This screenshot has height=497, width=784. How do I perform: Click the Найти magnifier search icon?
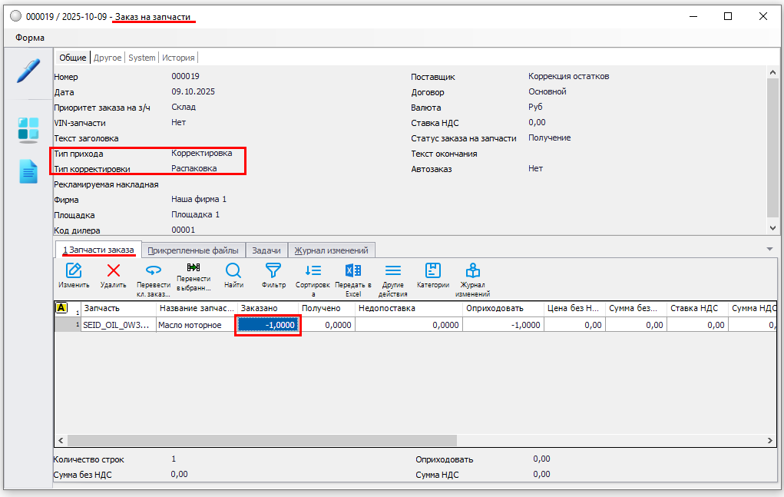pyautogui.click(x=233, y=270)
